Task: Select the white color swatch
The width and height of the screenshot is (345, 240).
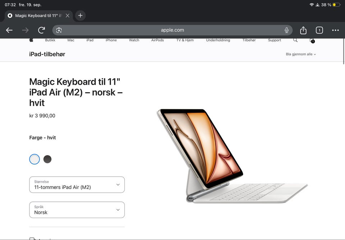Action: point(34,159)
